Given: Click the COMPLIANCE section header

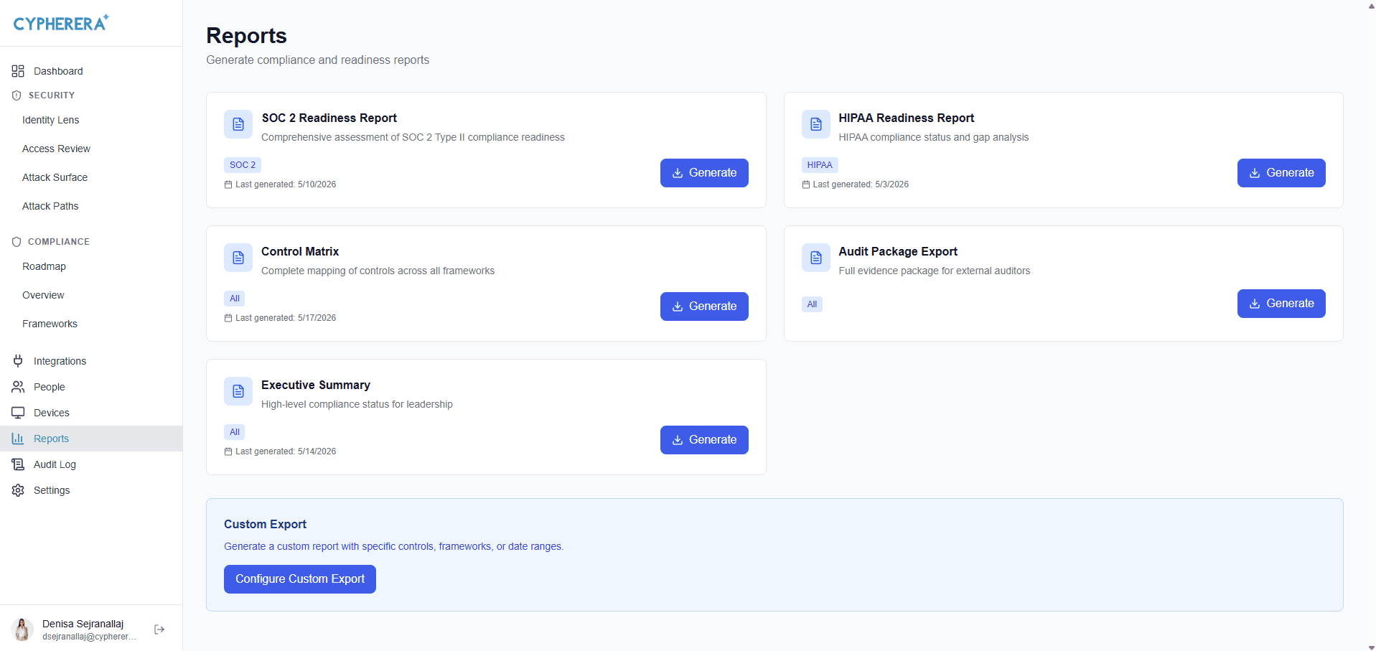Looking at the screenshot, I should pos(59,242).
